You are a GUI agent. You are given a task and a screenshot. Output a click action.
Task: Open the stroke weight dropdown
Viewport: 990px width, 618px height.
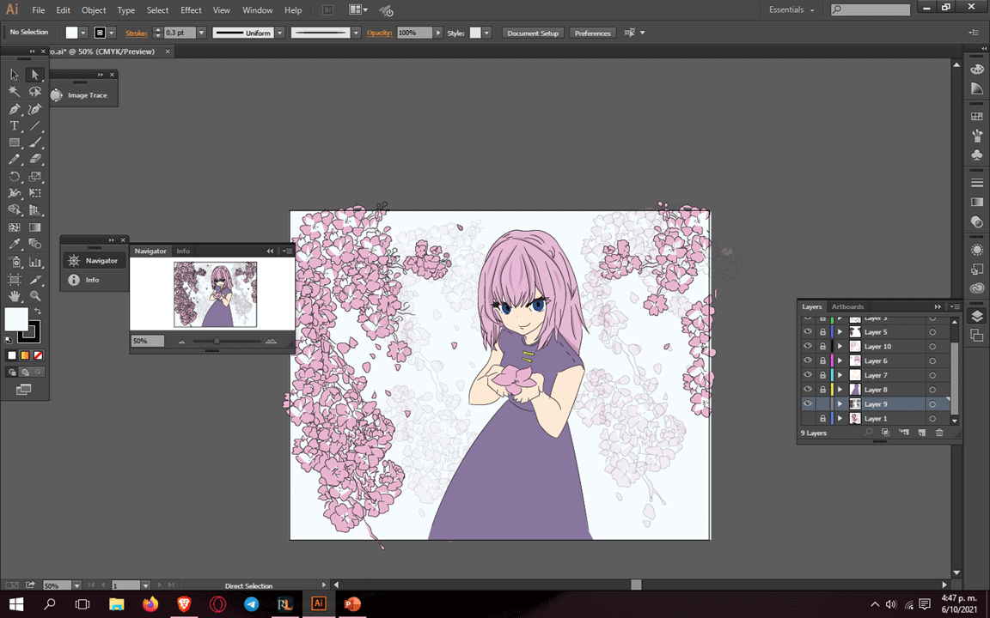tap(201, 33)
